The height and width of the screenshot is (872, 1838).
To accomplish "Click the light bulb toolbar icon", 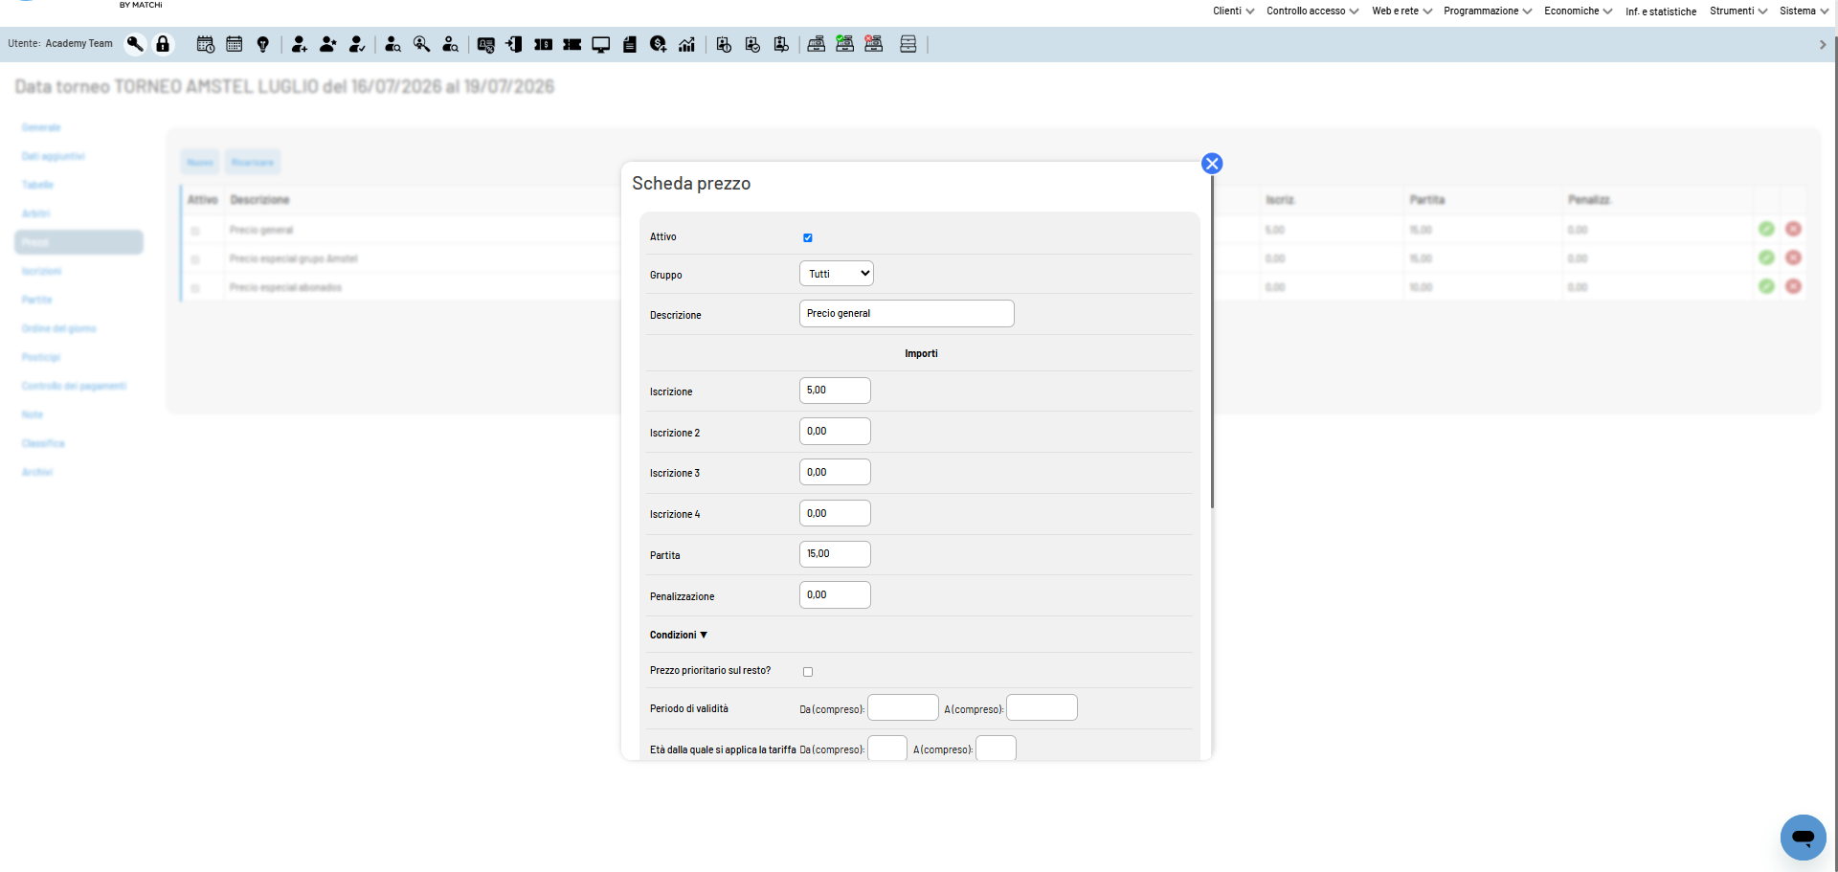I will click(263, 44).
